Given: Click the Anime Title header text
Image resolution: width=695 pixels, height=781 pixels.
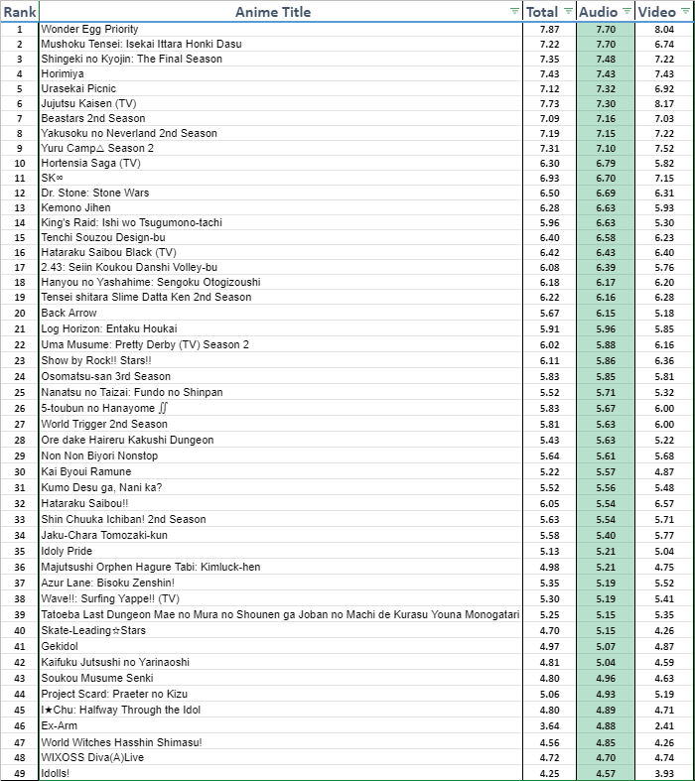Looking at the screenshot, I should (273, 12).
